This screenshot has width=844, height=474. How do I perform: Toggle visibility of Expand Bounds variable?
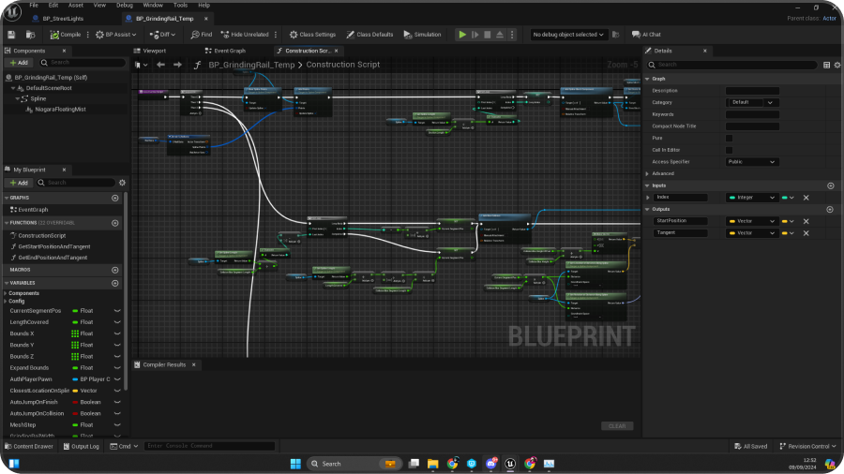[x=117, y=368]
